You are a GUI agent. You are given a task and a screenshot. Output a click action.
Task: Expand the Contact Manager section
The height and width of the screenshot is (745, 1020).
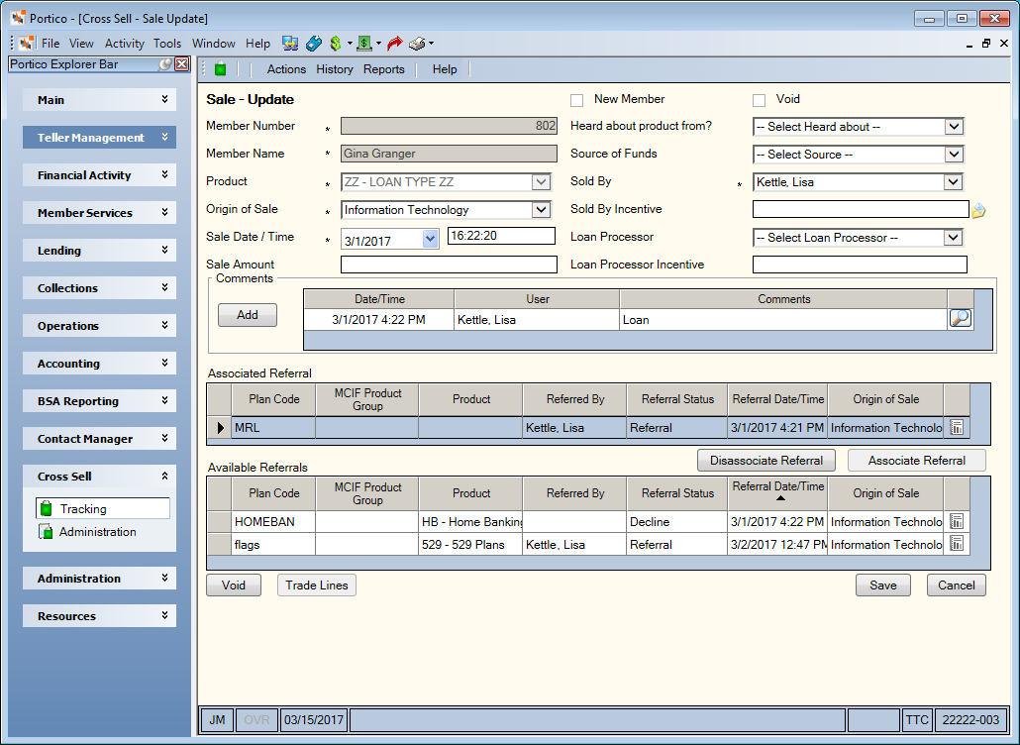(x=164, y=439)
